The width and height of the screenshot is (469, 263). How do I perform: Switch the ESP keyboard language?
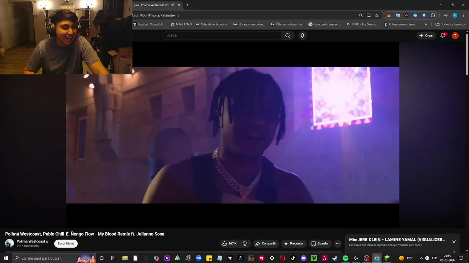coord(435,258)
